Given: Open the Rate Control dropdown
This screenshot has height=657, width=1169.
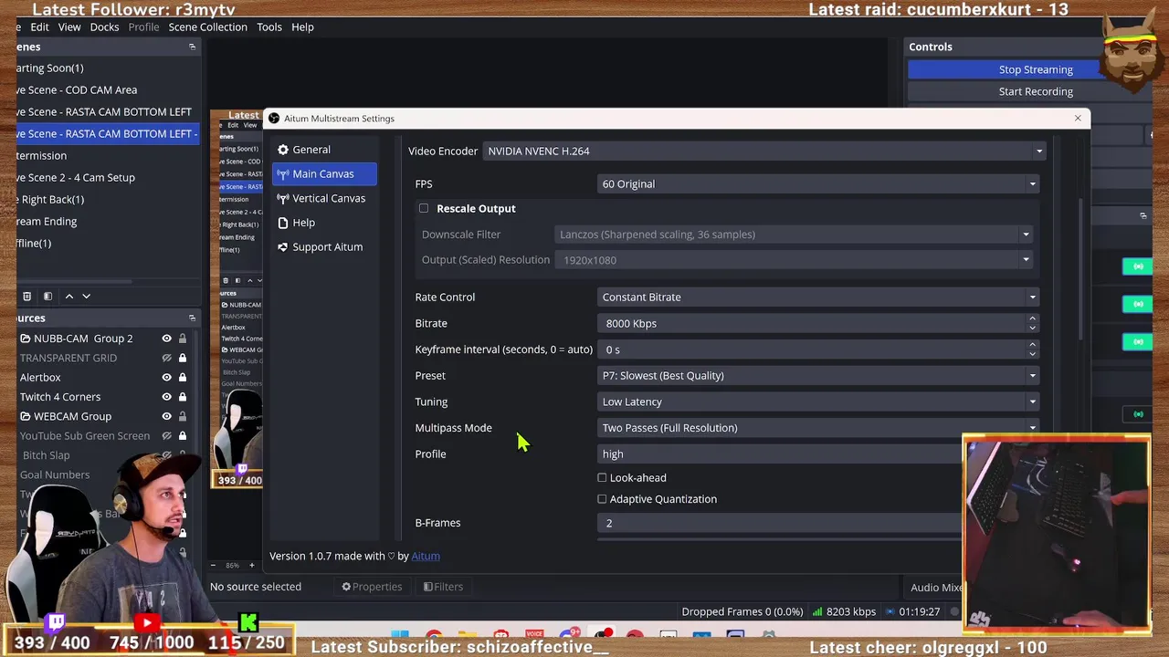Looking at the screenshot, I should coord(818,297).
